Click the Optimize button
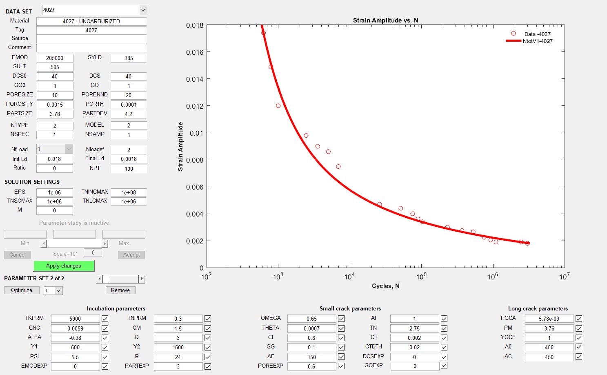The image size is (607, 375). click(22, 290)
